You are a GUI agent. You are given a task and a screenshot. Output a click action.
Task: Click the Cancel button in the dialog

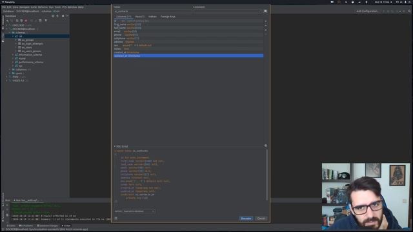tap(261, 218)
